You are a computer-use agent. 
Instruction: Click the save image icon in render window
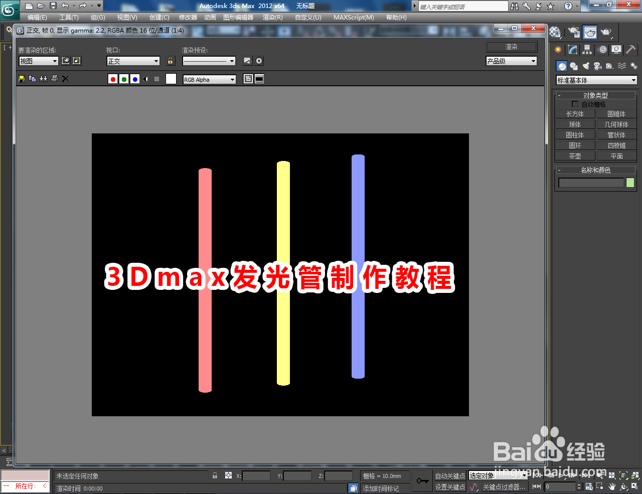coord(21,79)
